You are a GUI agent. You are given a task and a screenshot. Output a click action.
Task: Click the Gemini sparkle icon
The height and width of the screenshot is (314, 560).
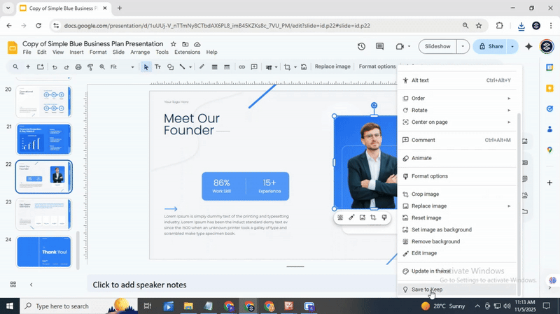point(528,46)
